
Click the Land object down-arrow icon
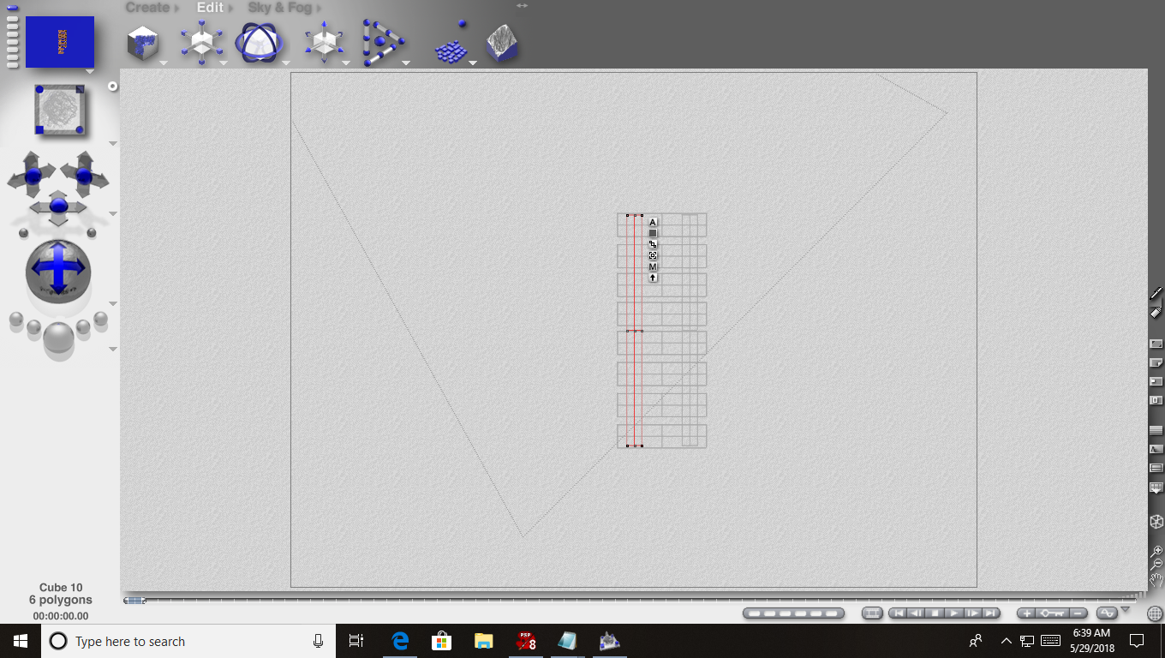653,278
